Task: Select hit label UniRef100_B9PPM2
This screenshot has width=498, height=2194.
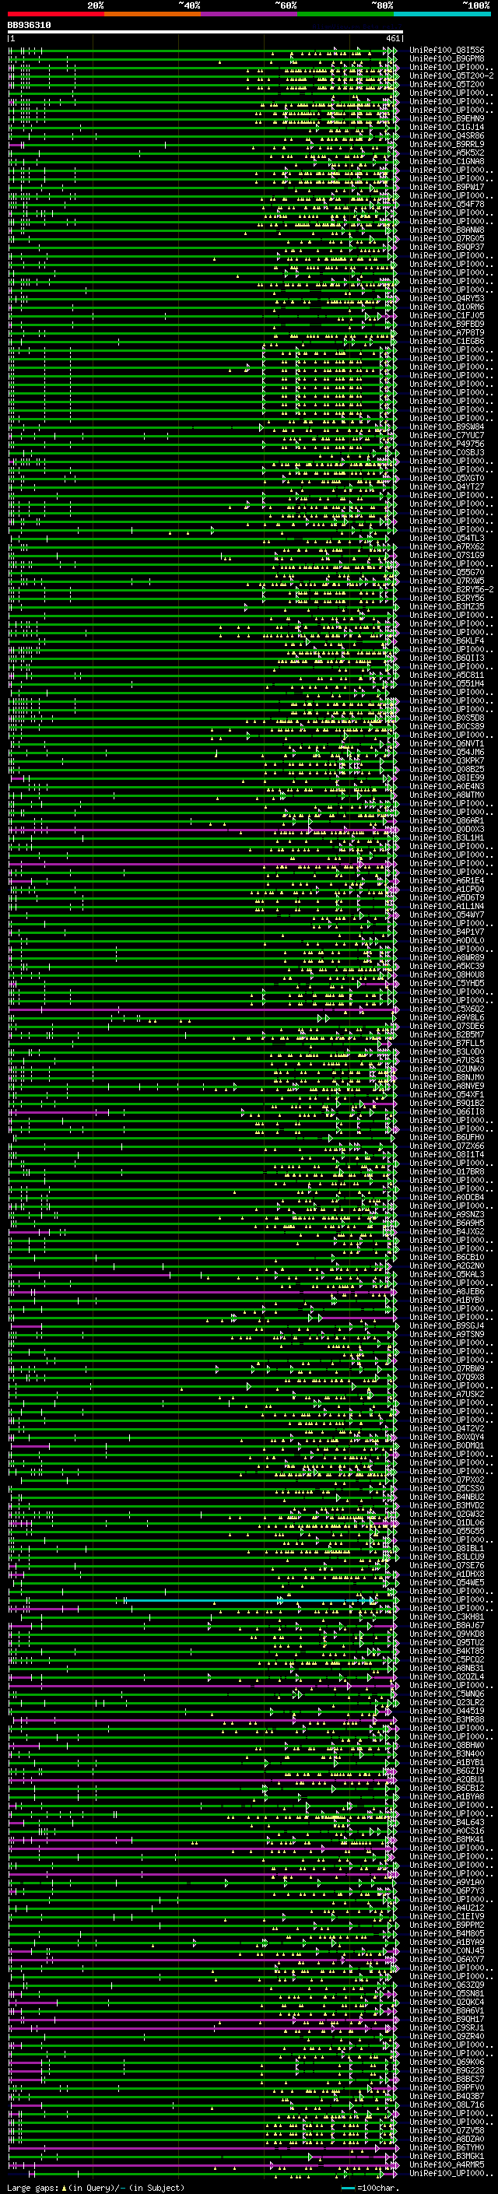Action: (447, 1925)
